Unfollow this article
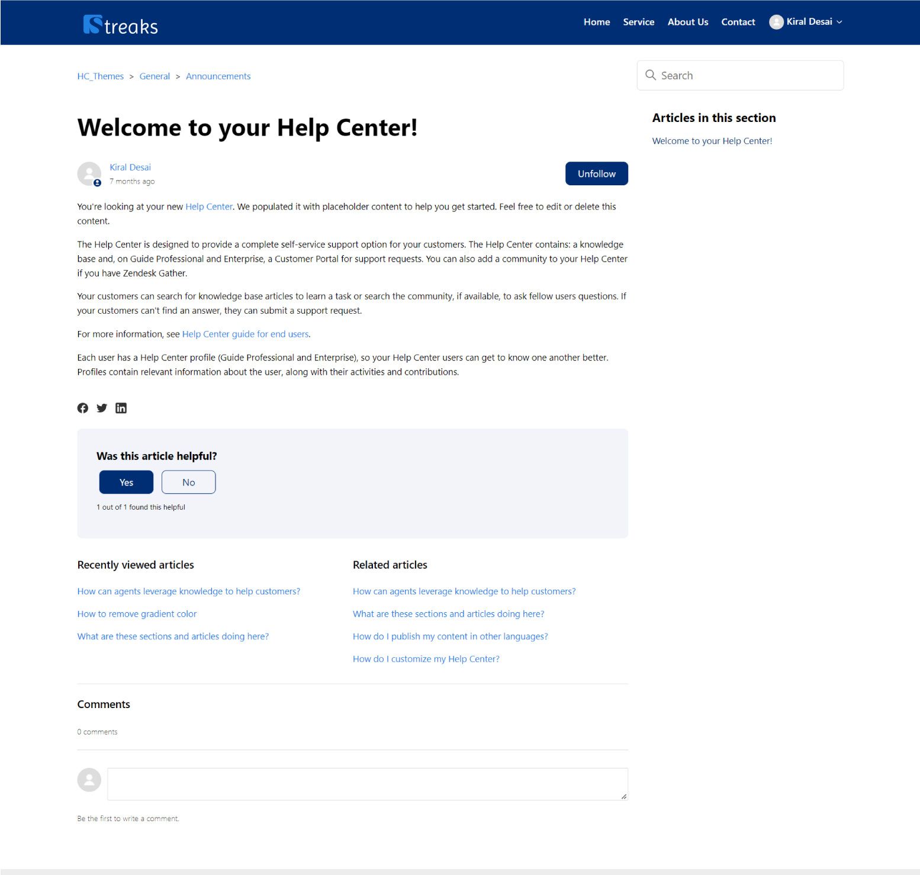 click(596, 173)
